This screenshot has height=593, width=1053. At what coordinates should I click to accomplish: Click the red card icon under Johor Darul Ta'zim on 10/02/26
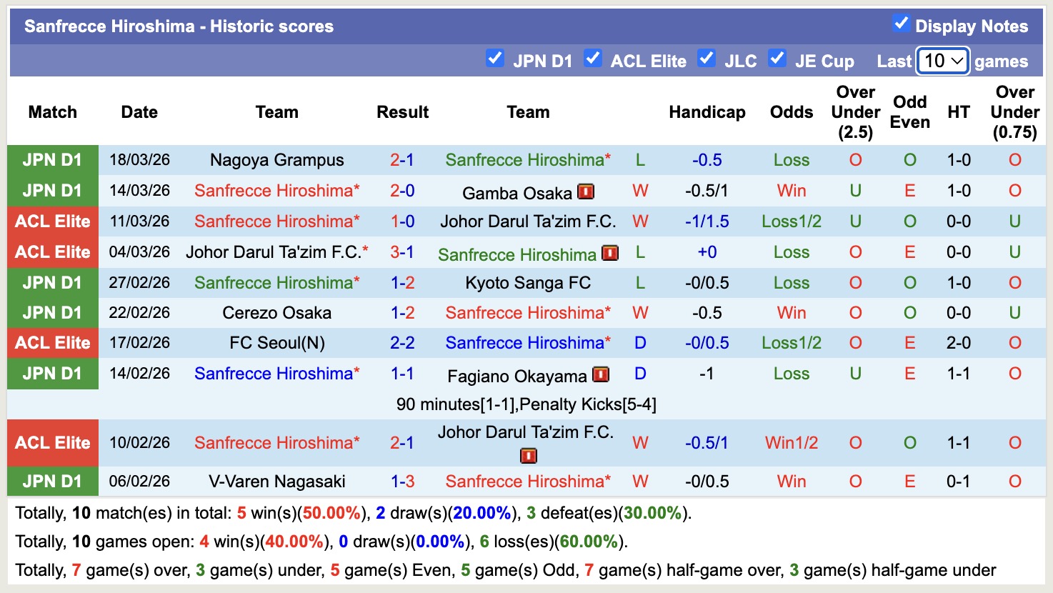coord(528,456)
